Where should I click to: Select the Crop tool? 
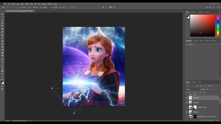(x=2, y=26)
